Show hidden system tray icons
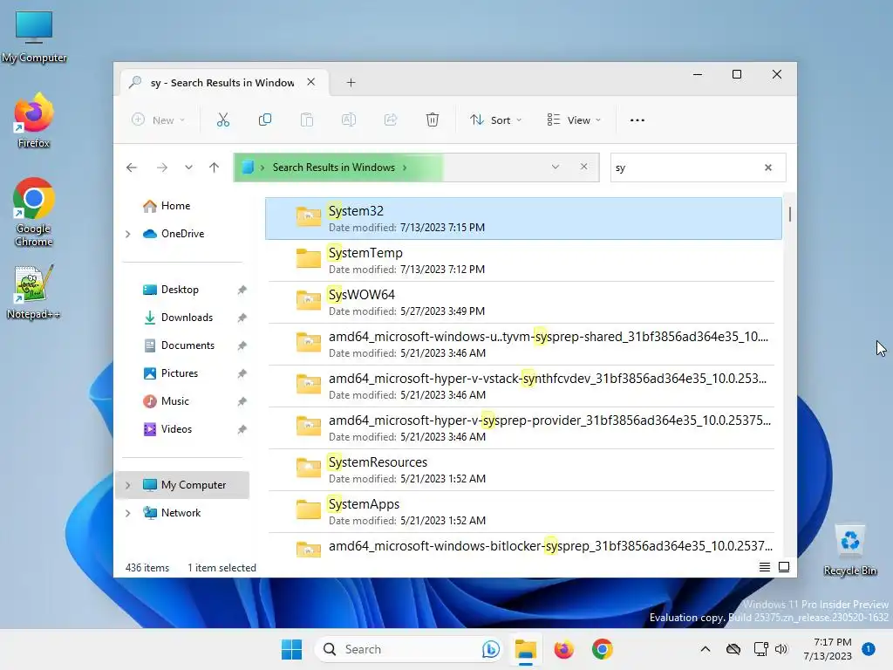 pyautogui.click(x=705, y=649)
